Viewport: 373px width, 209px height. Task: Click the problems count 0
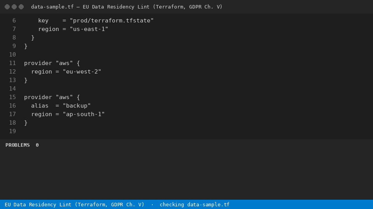[x=37, y=145]
